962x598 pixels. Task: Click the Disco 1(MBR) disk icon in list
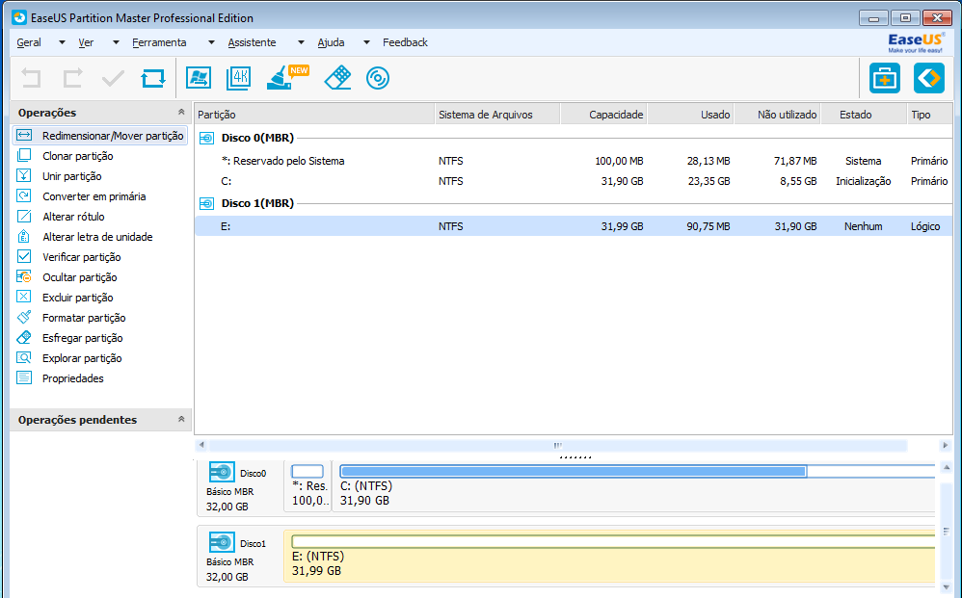[206, 203]
